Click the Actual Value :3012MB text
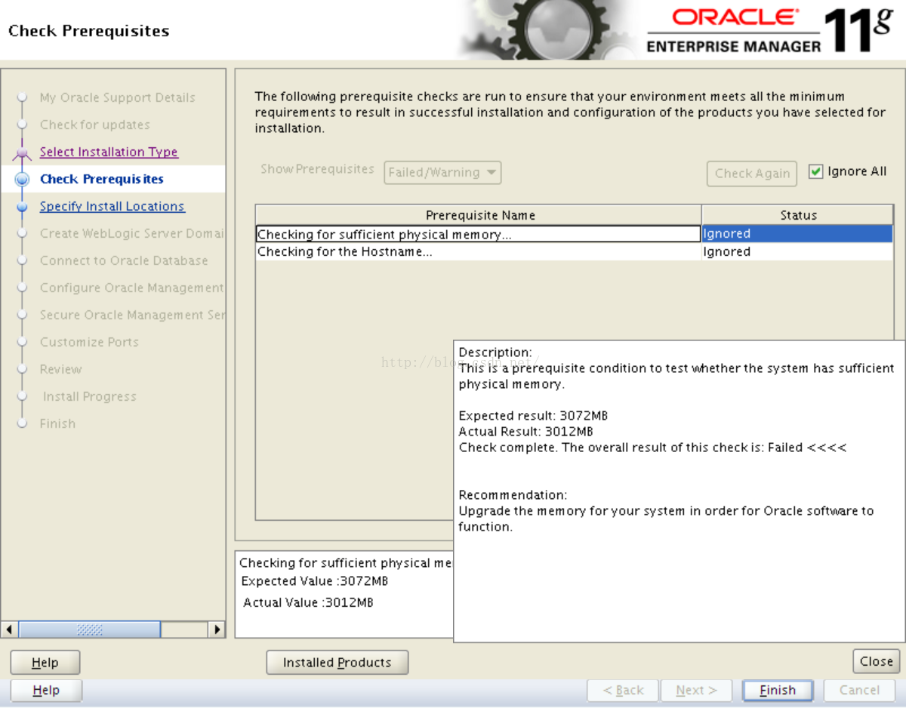906x708 pixels. [308, 602]
